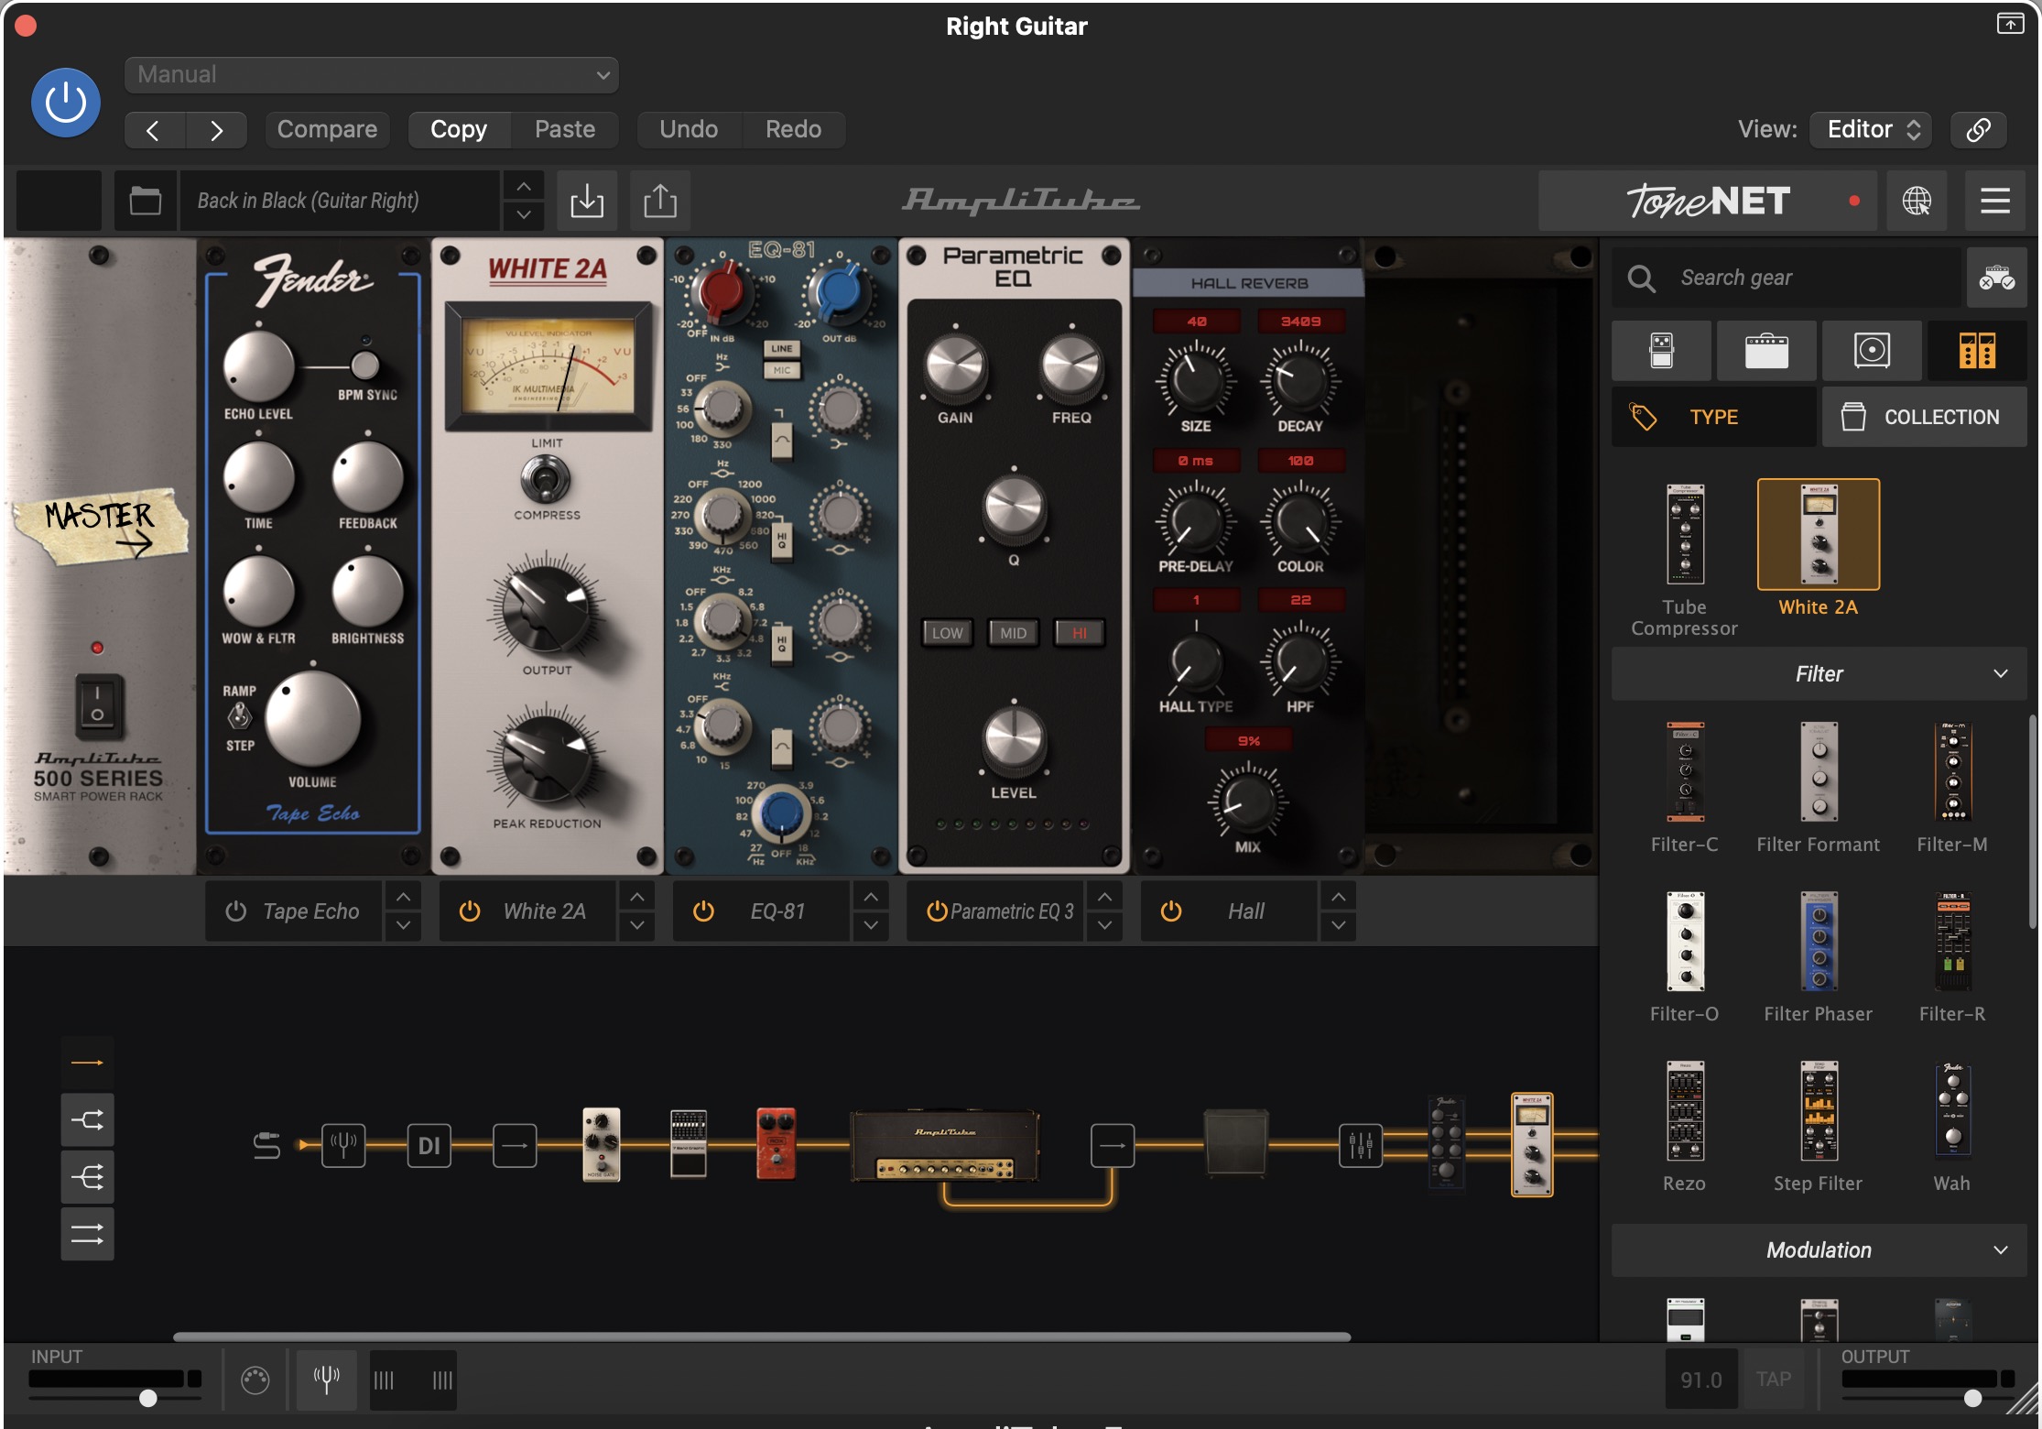Click the link chain icon
The width and height of the screenshot is (2042, 1429).
coord(1978,130)
